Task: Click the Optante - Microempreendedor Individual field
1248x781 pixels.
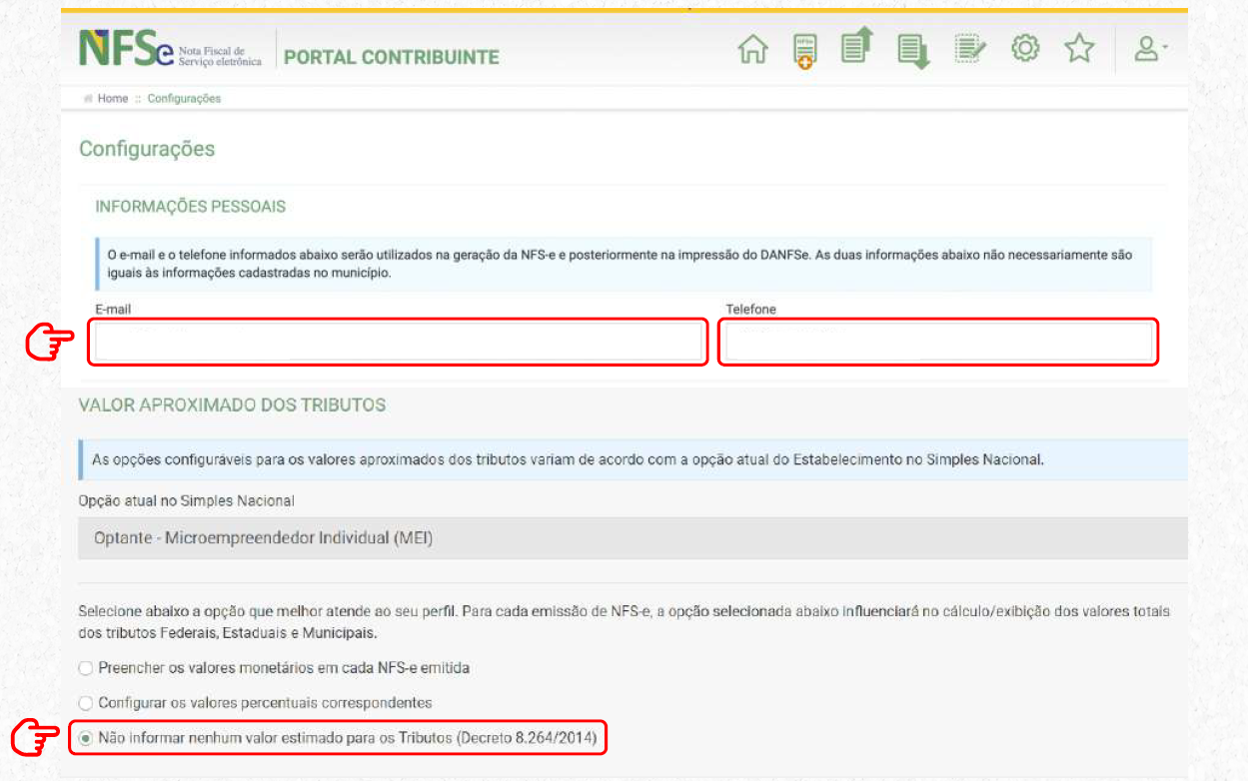Action: (632, 537)
